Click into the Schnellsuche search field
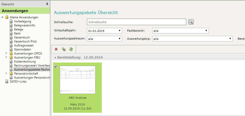 point(136,22)
